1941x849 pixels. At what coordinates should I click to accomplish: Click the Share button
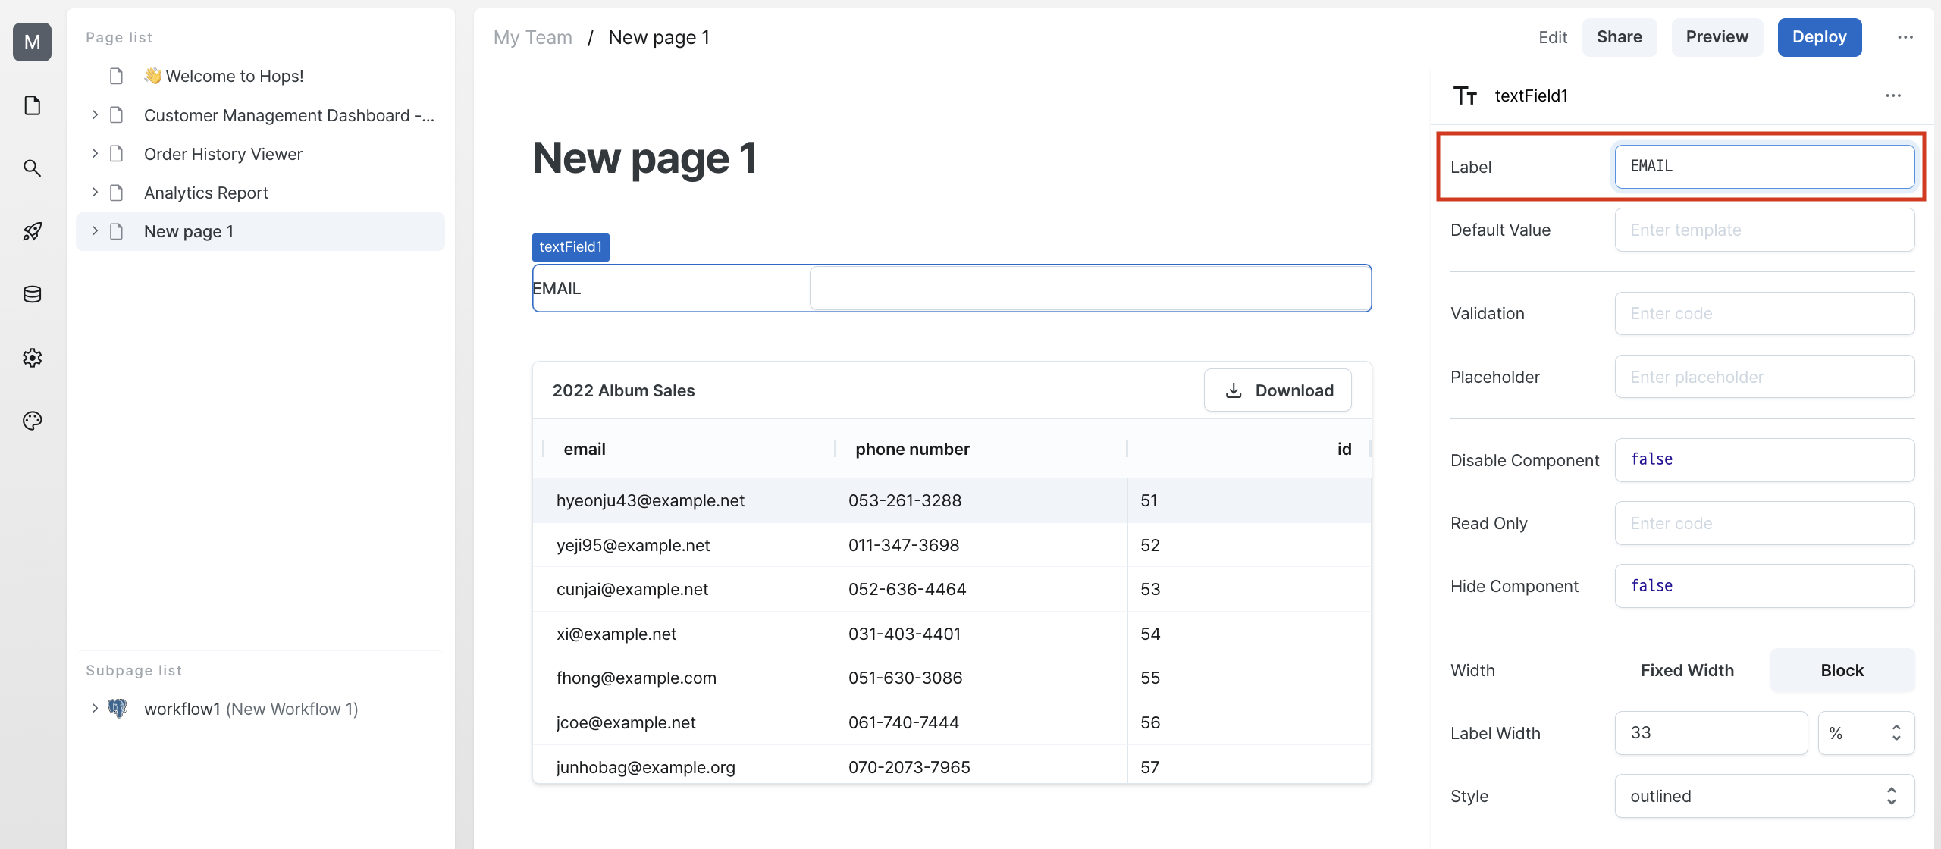[1619, 37]
